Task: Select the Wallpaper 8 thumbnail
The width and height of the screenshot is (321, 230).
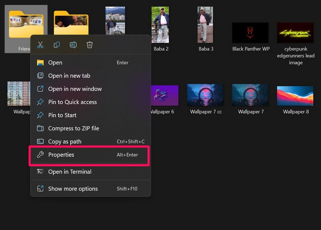Action: coord(295,96)
